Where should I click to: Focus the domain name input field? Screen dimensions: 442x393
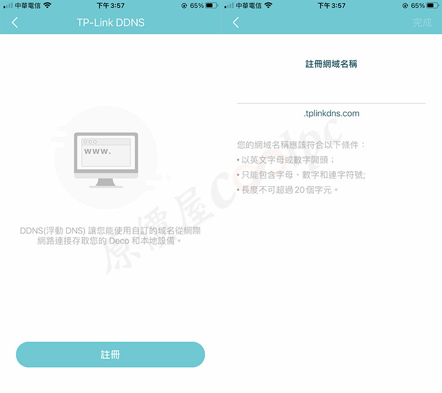click(x=331, y=94)
